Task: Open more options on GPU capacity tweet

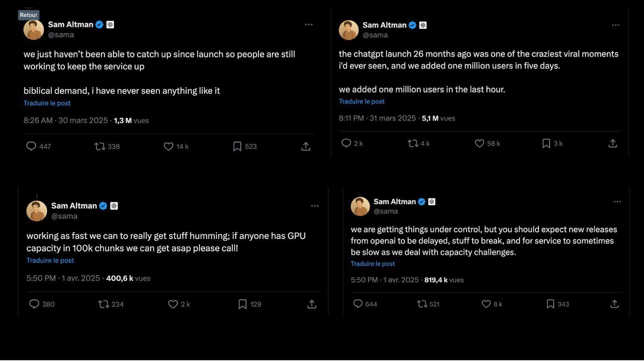Action: click(x=315, y=206)
